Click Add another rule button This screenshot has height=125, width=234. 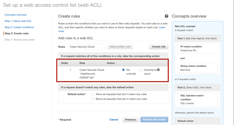[x=120, y=47]
